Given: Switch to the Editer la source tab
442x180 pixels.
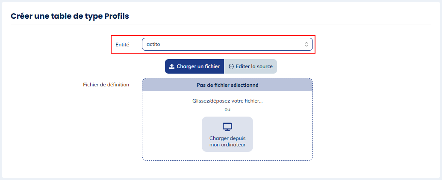Looking at the screenshot, I should tap(250, 66).
